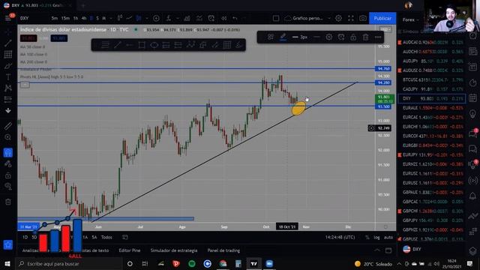Open line style dropdown in drawing toolbar
Image resolution: width=480 pixels, height=270 pixels.
click(316, 37)
